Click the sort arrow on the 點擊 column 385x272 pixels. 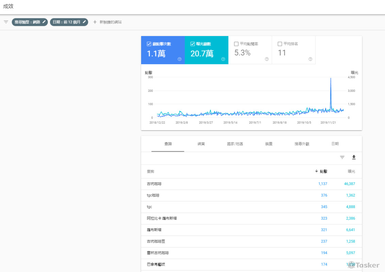316,171
